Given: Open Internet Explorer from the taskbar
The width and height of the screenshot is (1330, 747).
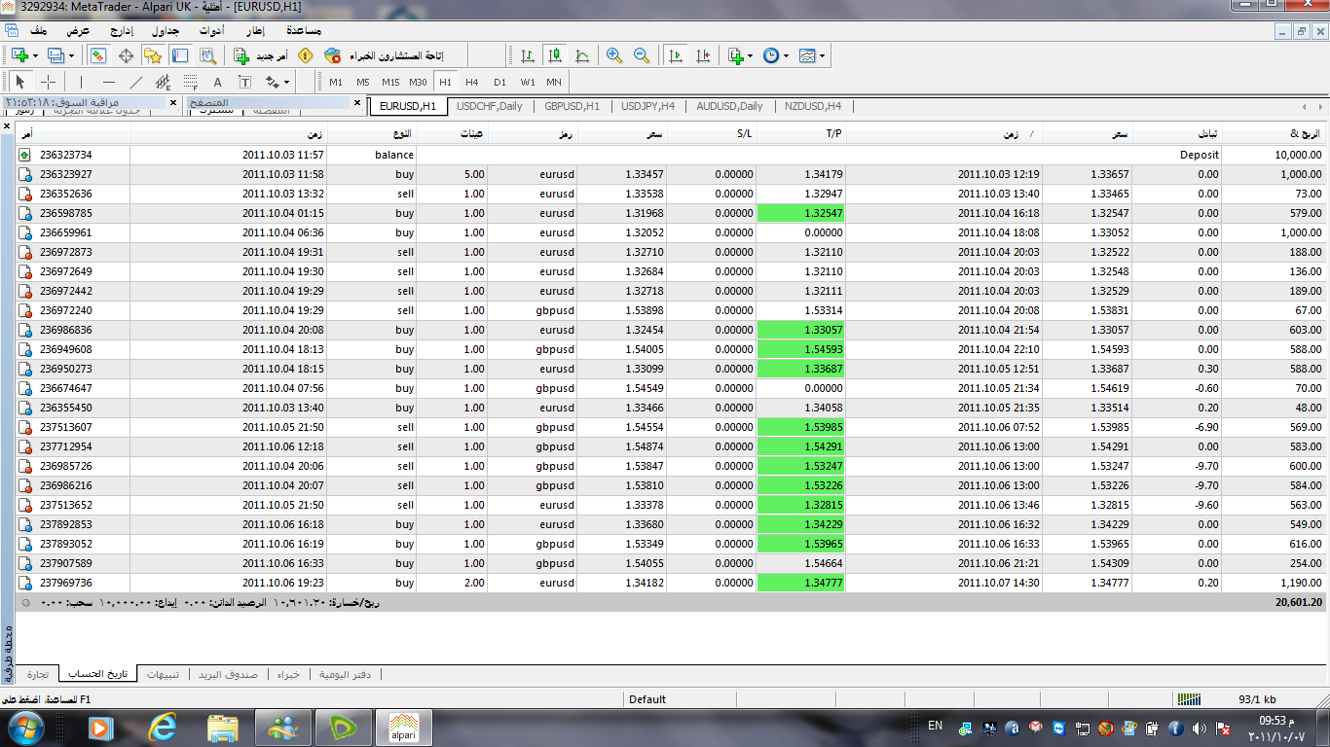Looking at the screenshot, I should 162,727.
